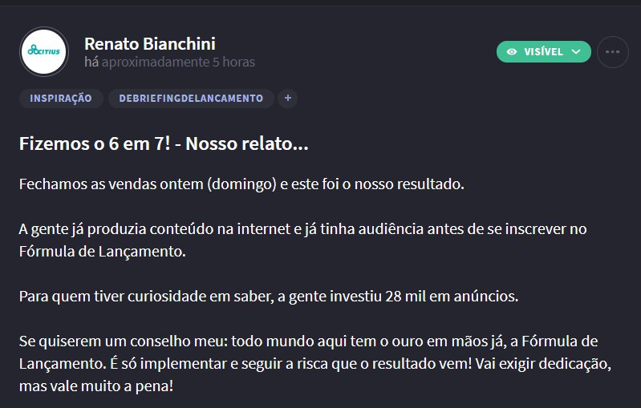This screenshot has height=408, width=641.
Task: Open the three-dots post options menu
Action: click(612, 52)
